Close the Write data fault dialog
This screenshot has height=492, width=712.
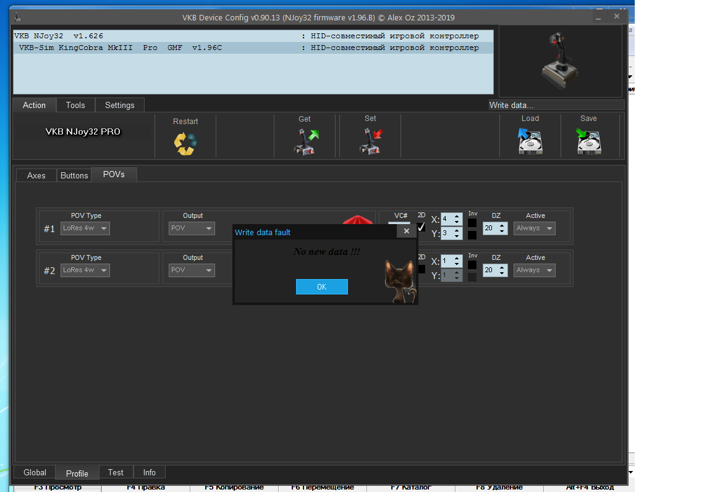[x=407, y=231]
